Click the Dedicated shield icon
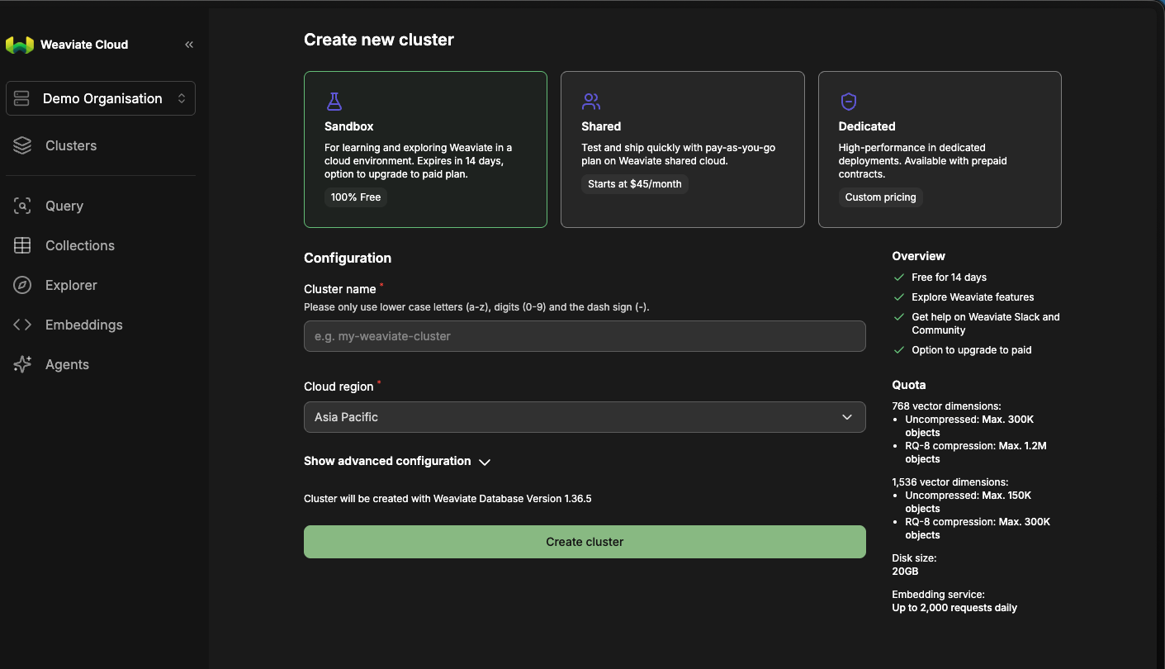The image size is (1165, 669). point(849,102)
